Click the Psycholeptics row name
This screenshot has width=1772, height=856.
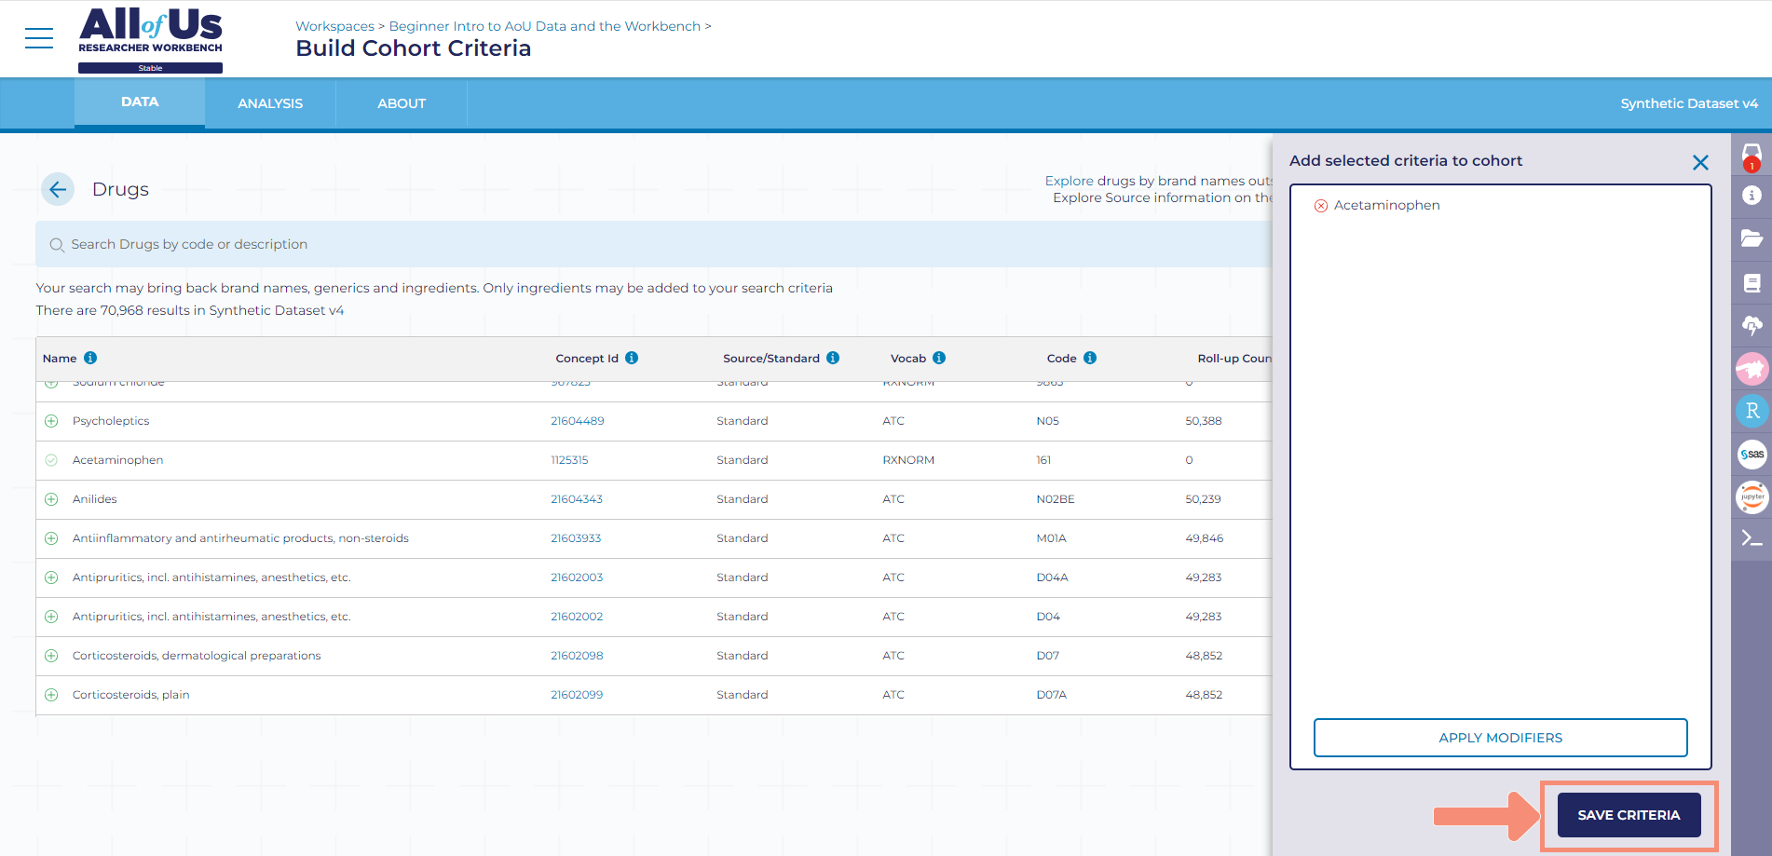[x=111, y=421]
